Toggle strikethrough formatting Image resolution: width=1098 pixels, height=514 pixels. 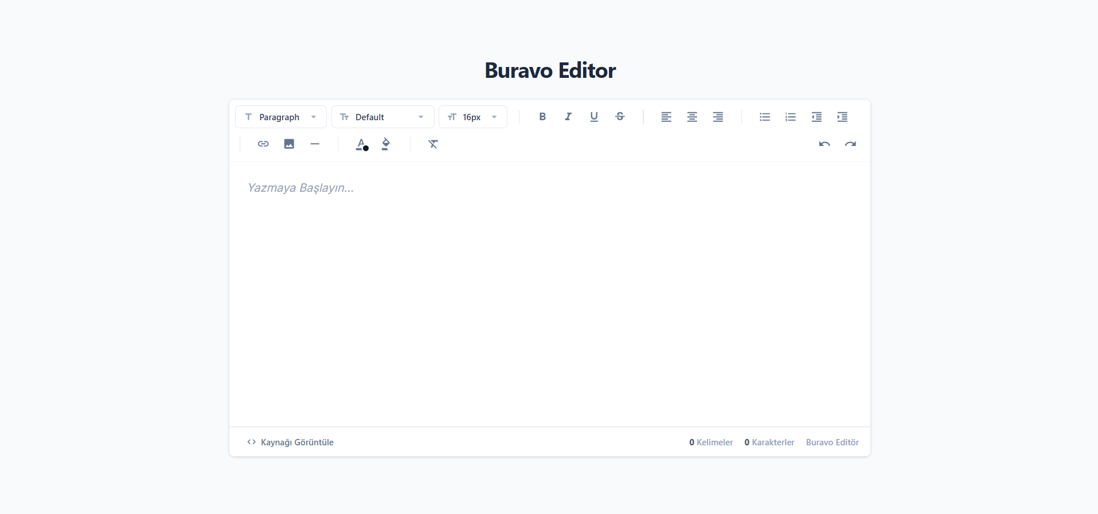pyautogui.click(x=620, y=117)
